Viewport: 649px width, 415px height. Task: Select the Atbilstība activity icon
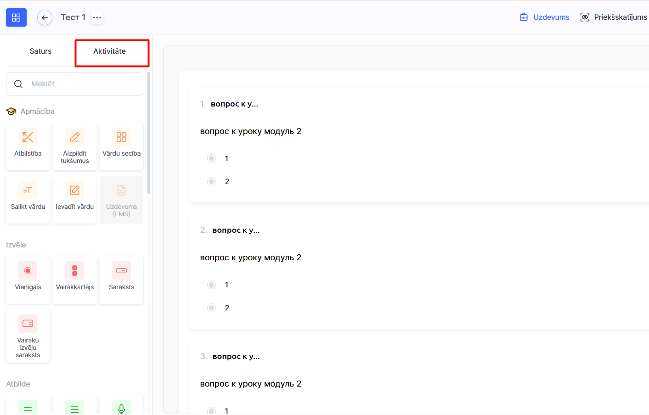28,137
